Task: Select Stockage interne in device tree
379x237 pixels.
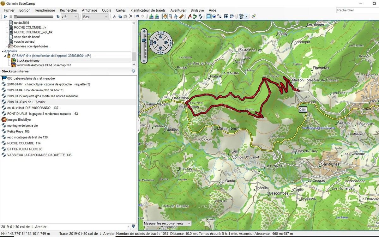Action: tap(28, 60)
